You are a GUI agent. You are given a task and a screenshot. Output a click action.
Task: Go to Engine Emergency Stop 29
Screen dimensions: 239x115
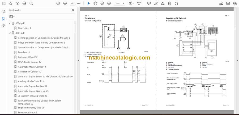pyautogui.click(x=31, y=108)
